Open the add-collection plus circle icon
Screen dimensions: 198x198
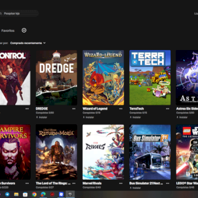(x=24, y=30)
